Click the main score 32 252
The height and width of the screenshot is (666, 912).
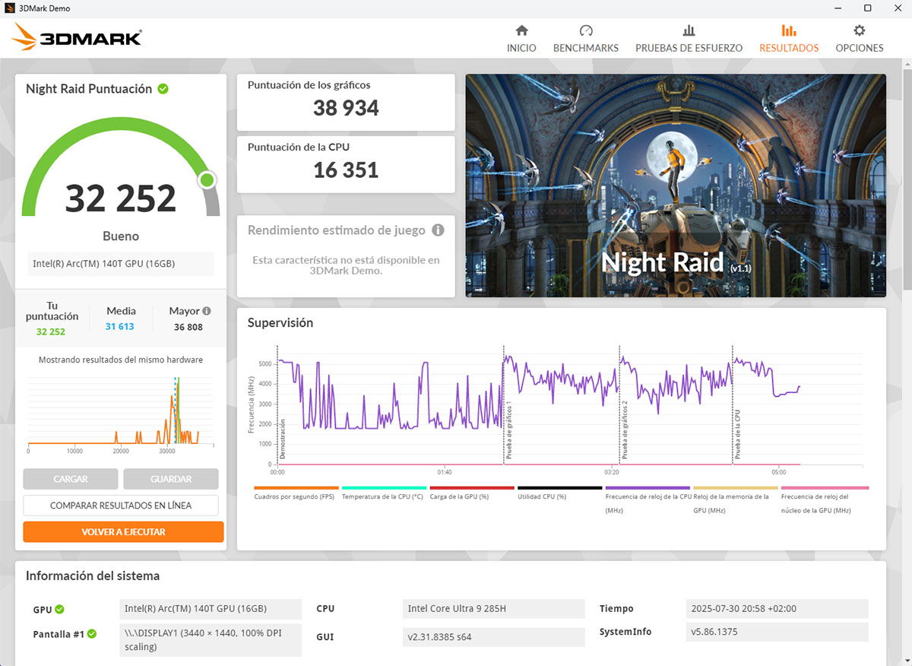click(121, 198)
